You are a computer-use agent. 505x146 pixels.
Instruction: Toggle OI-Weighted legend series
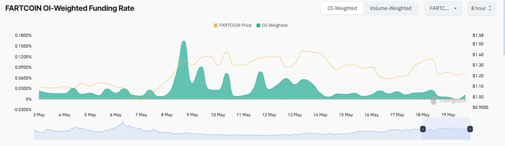(272, 25)
